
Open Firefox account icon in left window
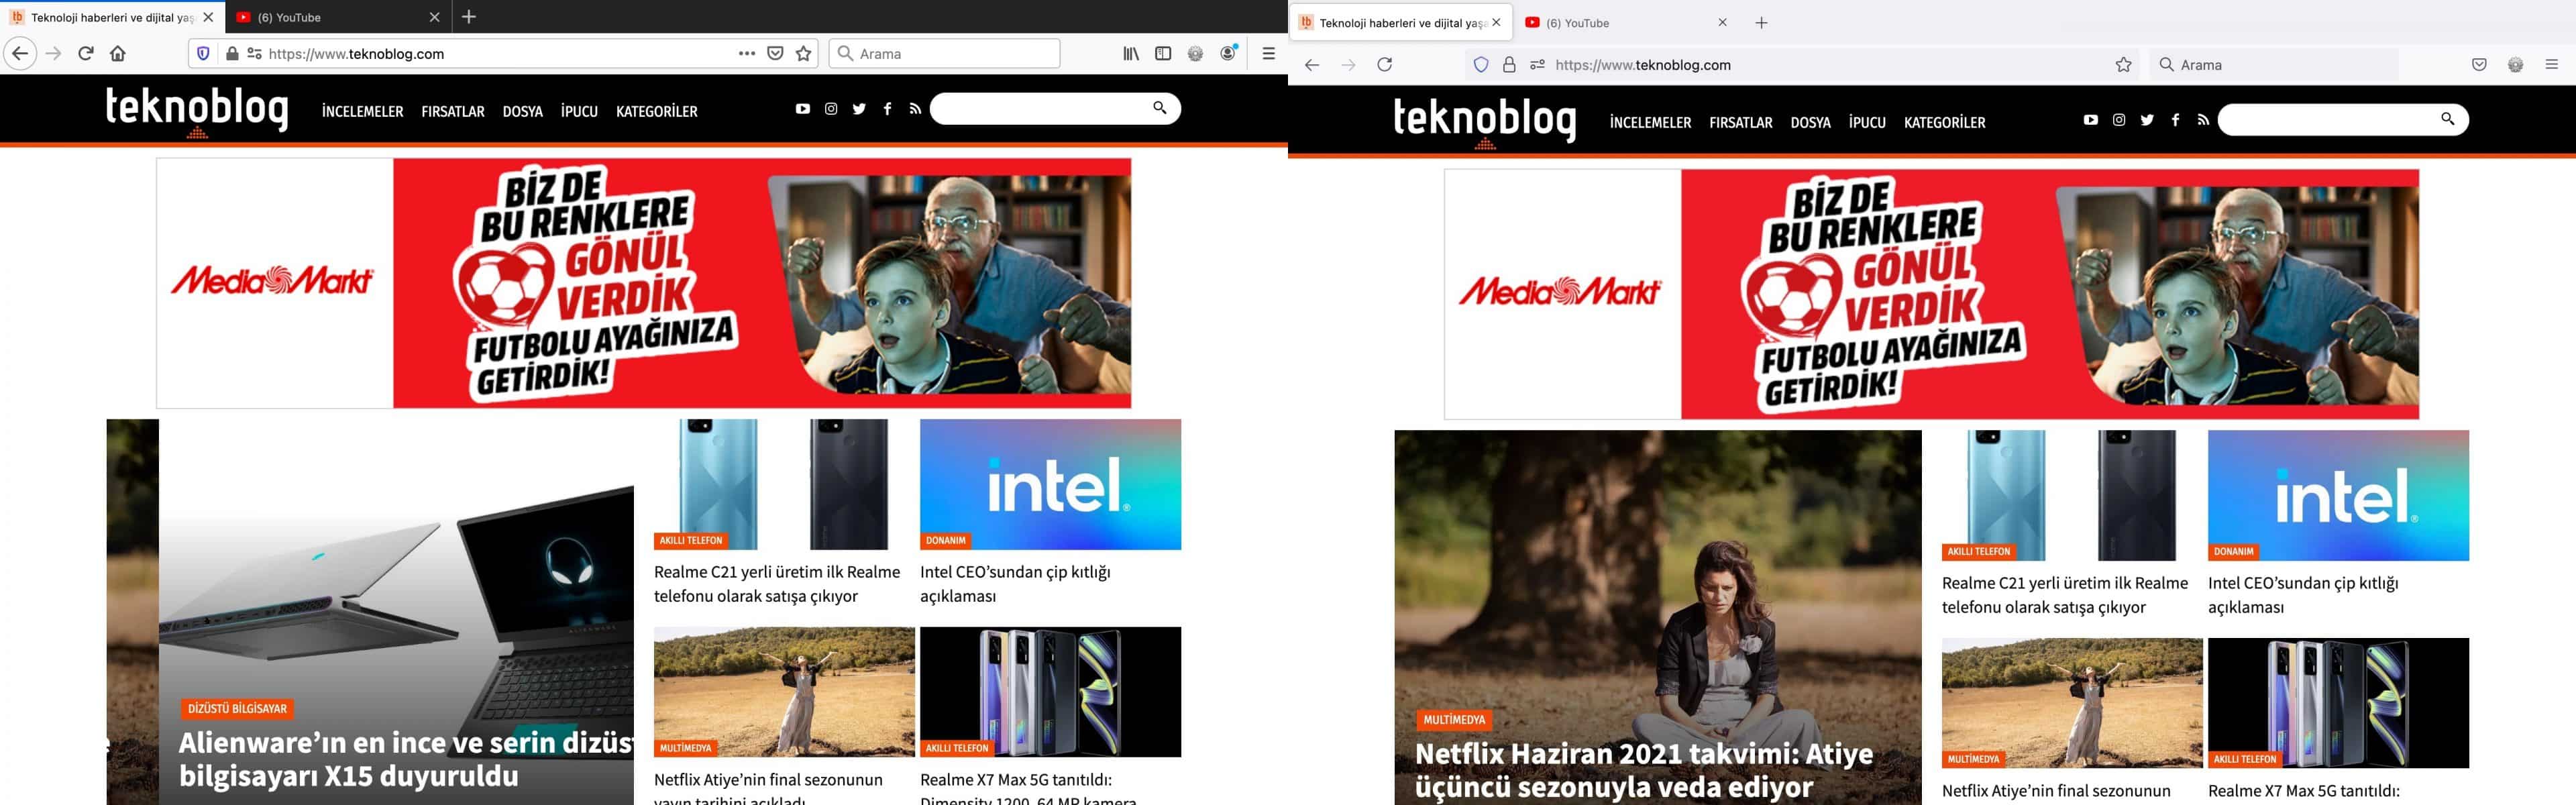pyautogui.click(x=1229, y=53)
